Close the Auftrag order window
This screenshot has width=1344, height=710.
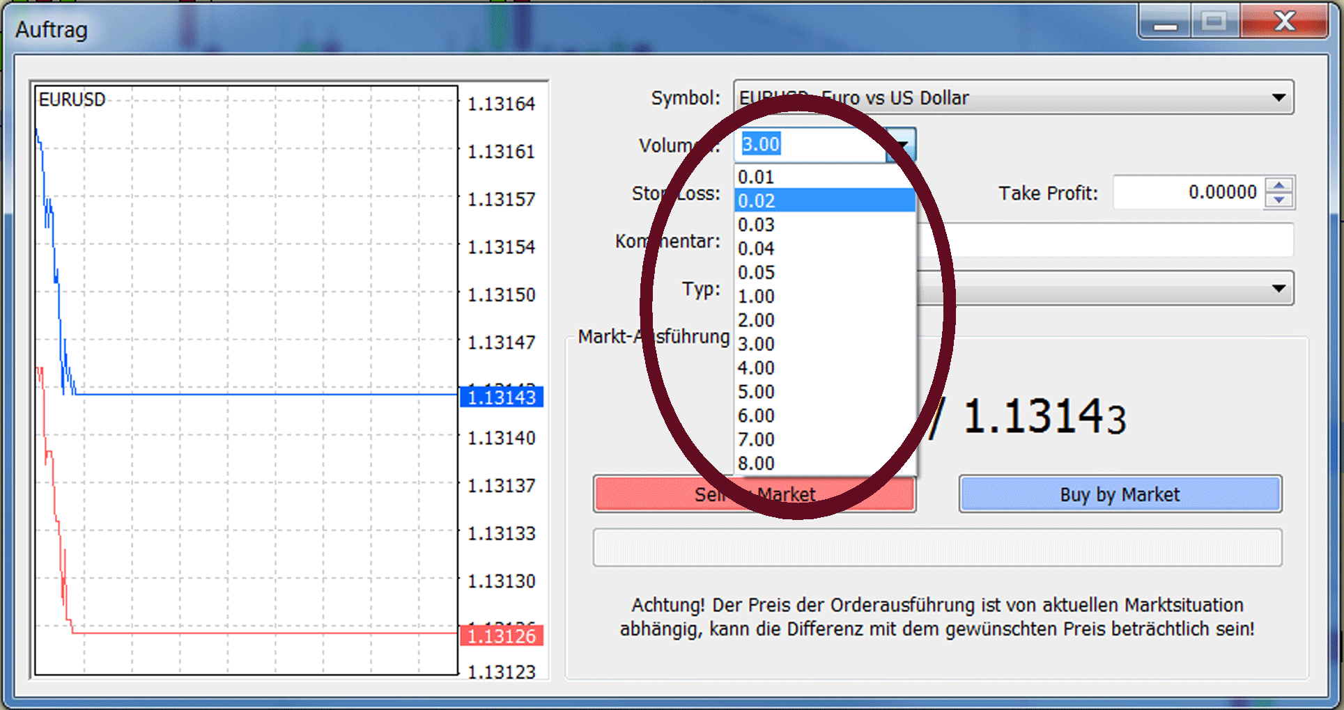1284,22
